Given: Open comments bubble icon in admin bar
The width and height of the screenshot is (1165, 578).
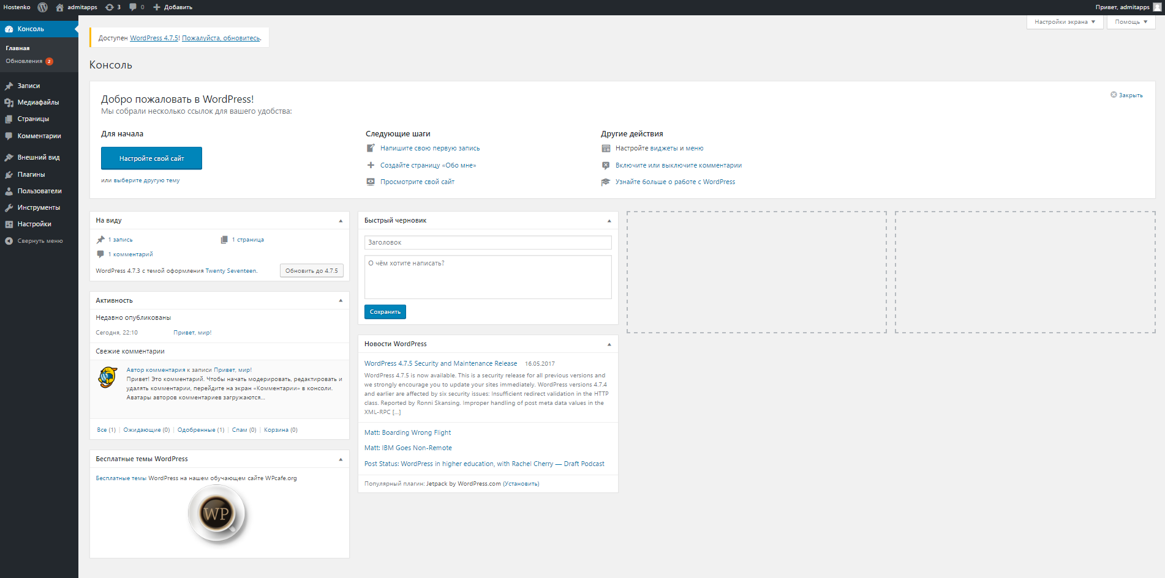Looking at the screenshot, I should pos(133,7).
